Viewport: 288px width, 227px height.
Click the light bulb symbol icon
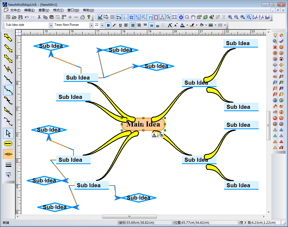tap(275, 35)
